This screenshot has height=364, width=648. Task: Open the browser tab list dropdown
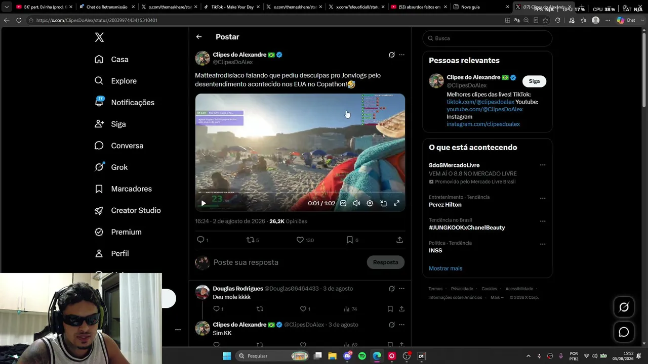click(x=7, y=7)
